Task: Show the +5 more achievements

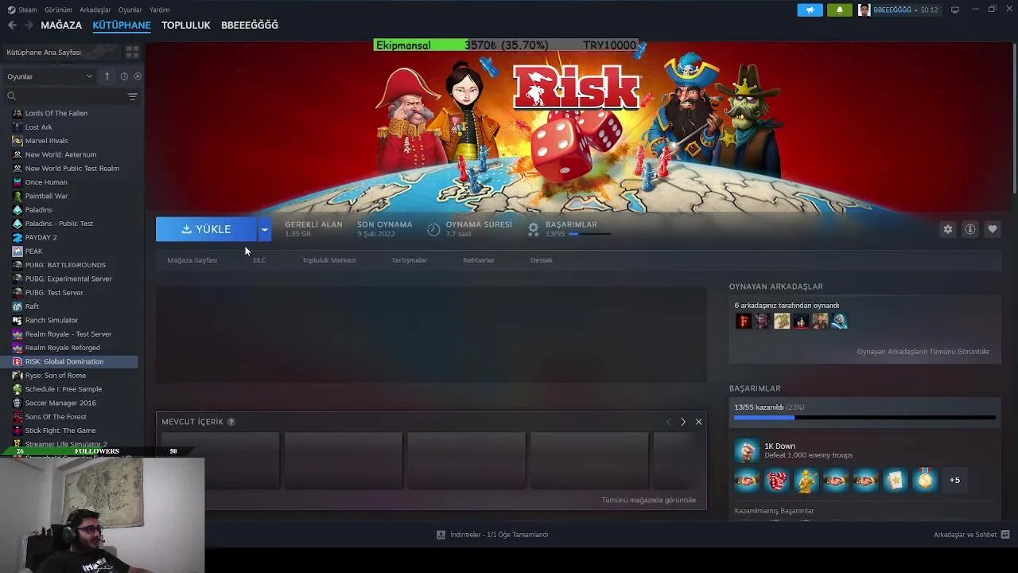Action: click(954, 480)
